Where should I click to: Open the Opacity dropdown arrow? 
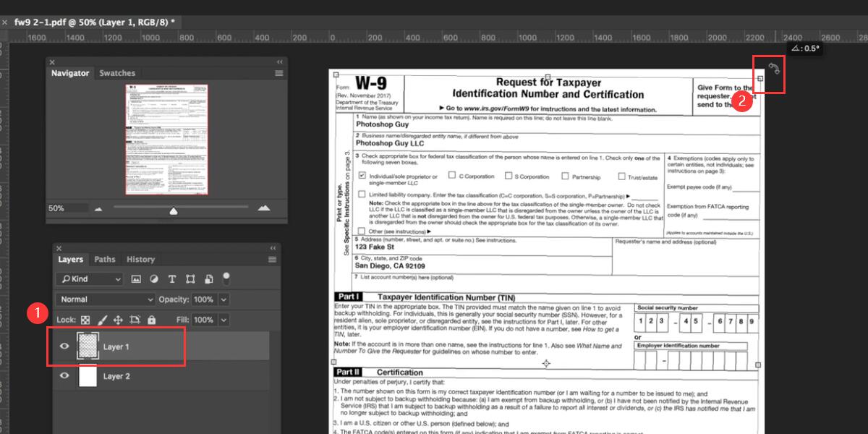[x=223, y=299]
